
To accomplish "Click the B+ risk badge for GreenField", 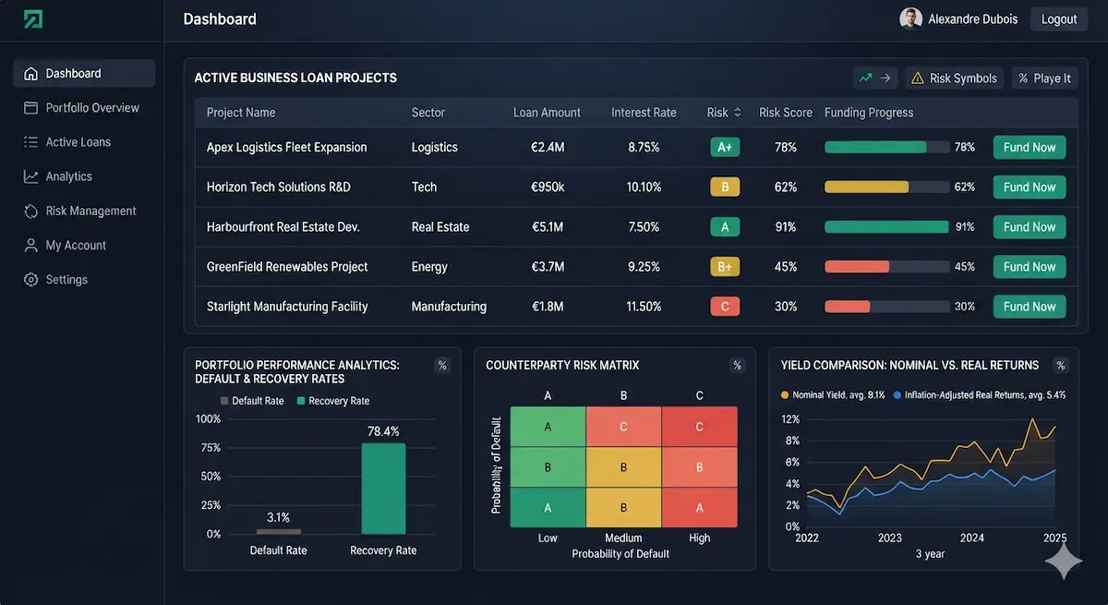I will (x=725, y=267).
